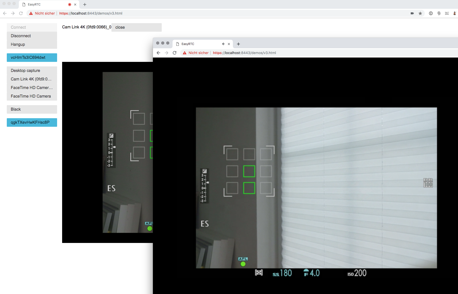Go forward in the rear browser window
Viewport: 458px width, 294px height.
(x=13, y=13)
